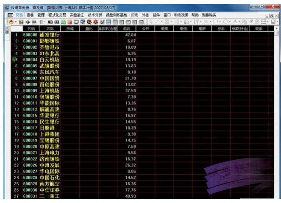The image size is (281, 203).
Task: Click the gray double-circle toolbar icon
Action: click(57, 22)
